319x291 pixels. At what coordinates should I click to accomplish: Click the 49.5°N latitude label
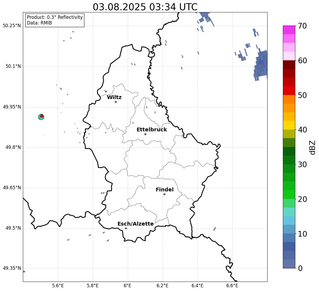click(x=13, y=228)
